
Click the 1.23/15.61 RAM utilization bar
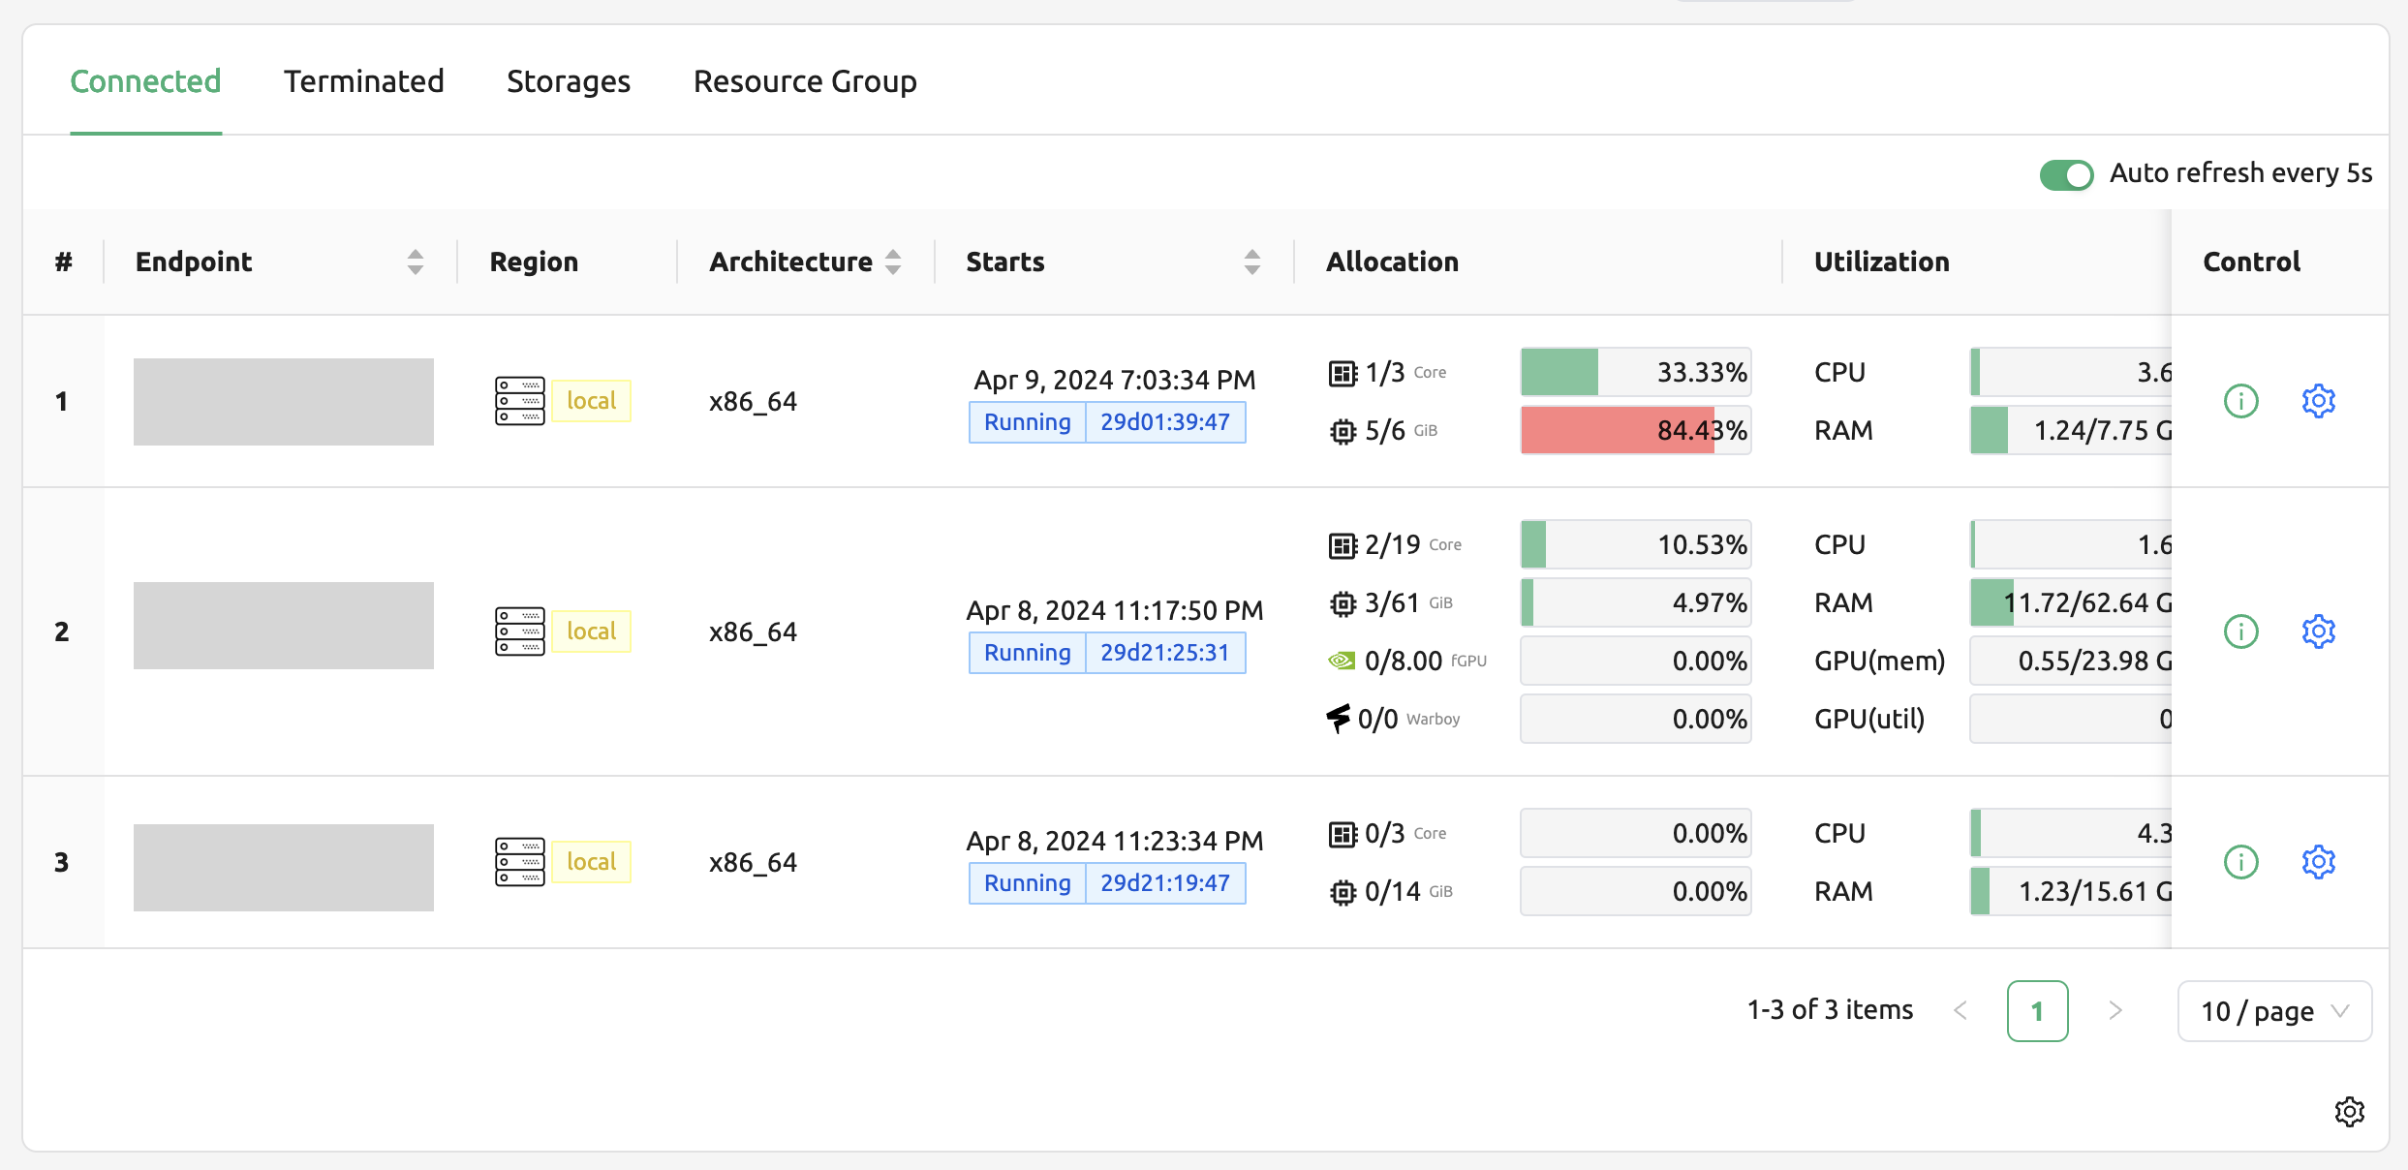pos(2071,891)
